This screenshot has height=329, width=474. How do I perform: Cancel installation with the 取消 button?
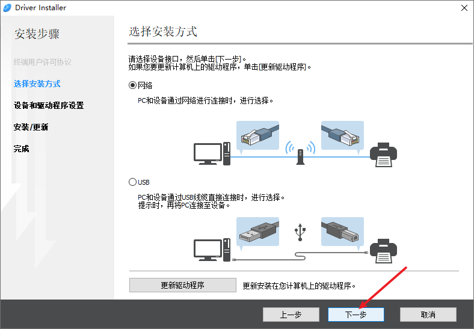coord(428,315)
